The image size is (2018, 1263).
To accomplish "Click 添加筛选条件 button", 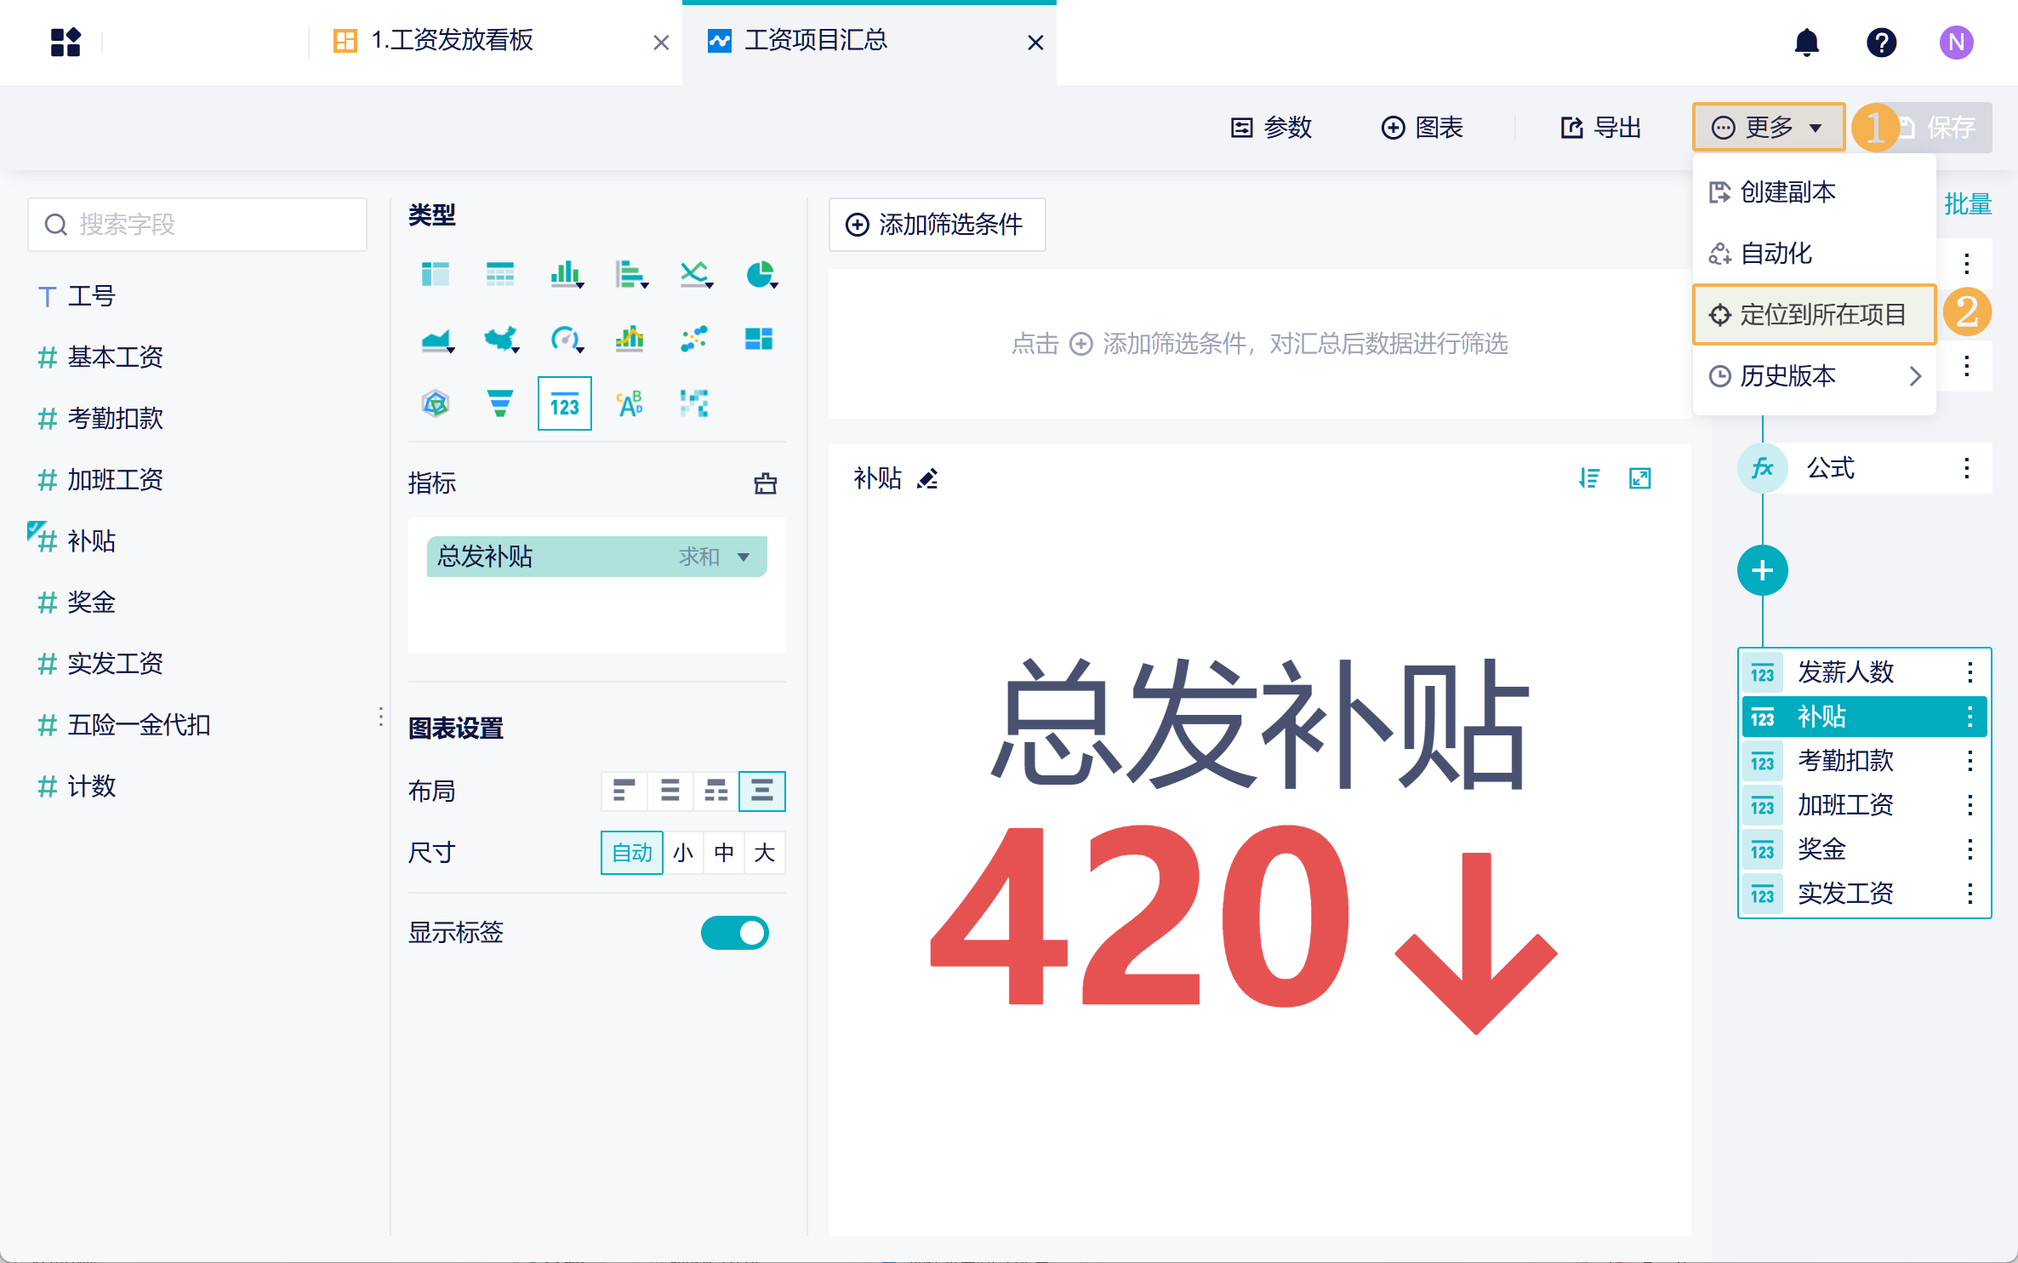I will tap(937, 225).
